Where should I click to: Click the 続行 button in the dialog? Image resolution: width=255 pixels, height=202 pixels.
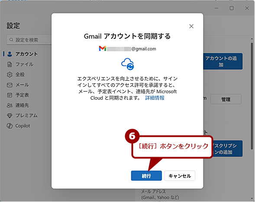coord(146,176)
